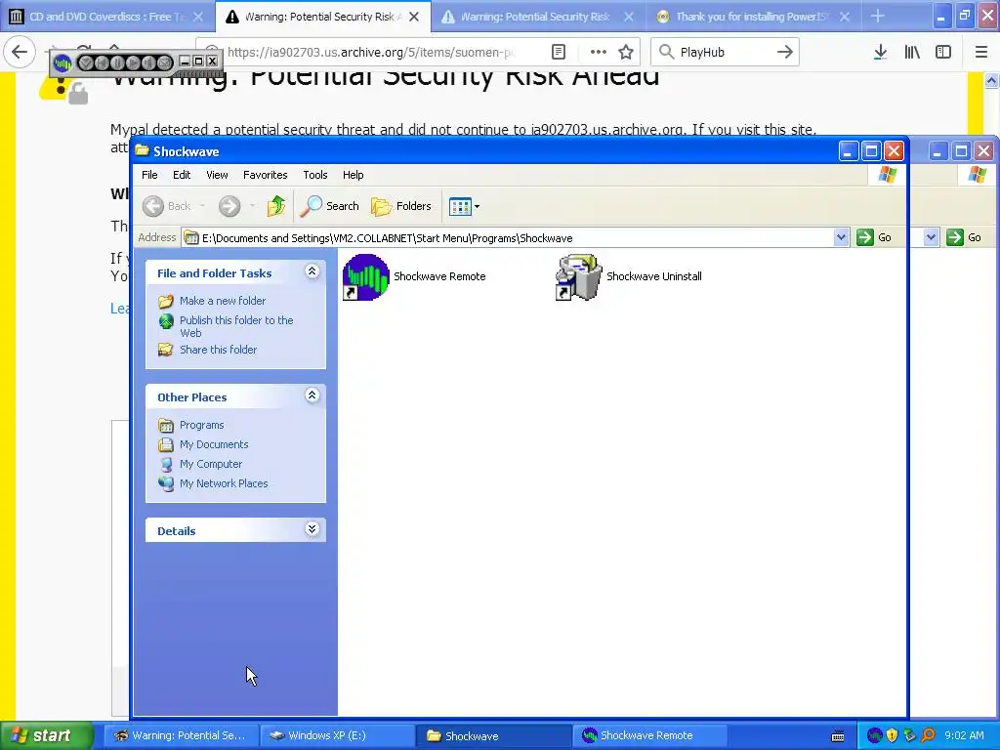Viewport: 1000px width, 750px height.
Task: Go up one folder level in Explorer
Action: coord(276,206)
